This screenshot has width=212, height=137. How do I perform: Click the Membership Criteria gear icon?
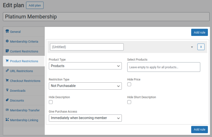pos(7,41)
